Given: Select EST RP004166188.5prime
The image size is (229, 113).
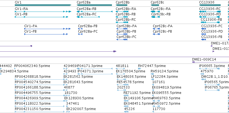Looking at the screenshot, I should click(33, 87).
